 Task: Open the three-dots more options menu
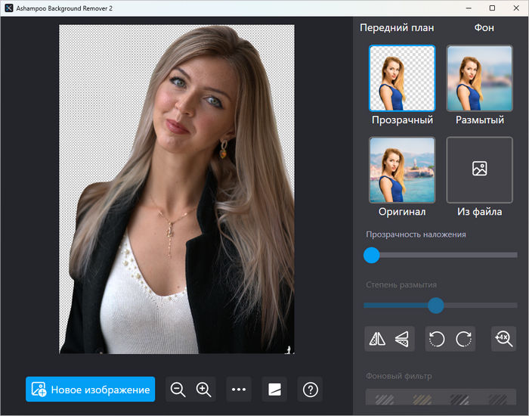[x=239, y=390]
